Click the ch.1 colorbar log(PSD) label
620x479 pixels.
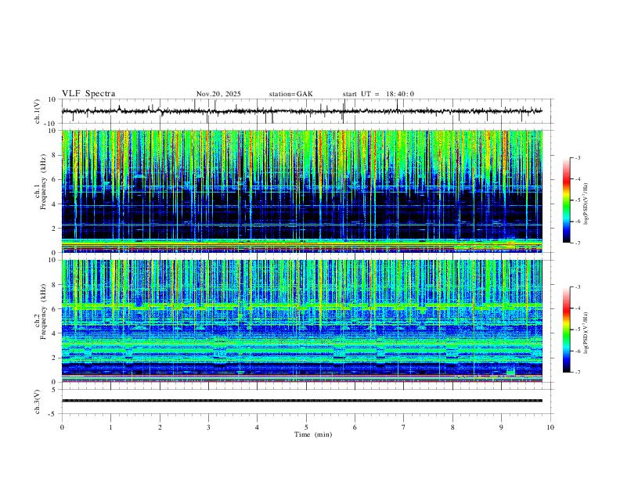coord(586,204)
